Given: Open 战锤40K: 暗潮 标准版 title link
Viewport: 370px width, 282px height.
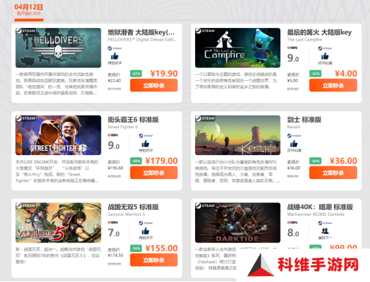Looking at the screenshot, I should [320, 207].
